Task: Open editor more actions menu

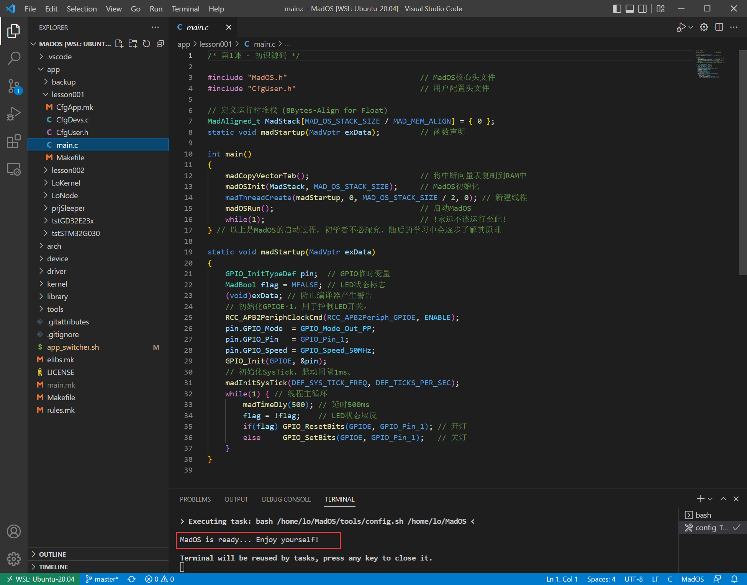Action: (x=734, y=27)
